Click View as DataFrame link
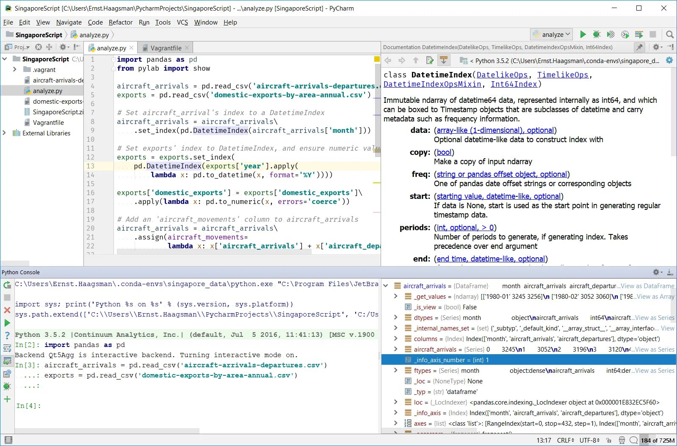The height and width of the screenshot is (446, 677). [647, 286]
